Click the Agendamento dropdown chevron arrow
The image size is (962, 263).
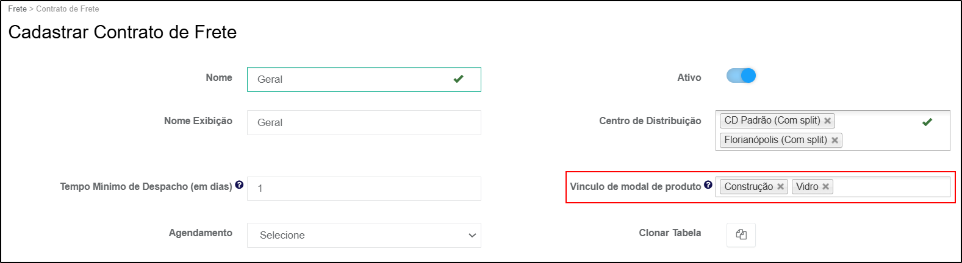point(472,236)
